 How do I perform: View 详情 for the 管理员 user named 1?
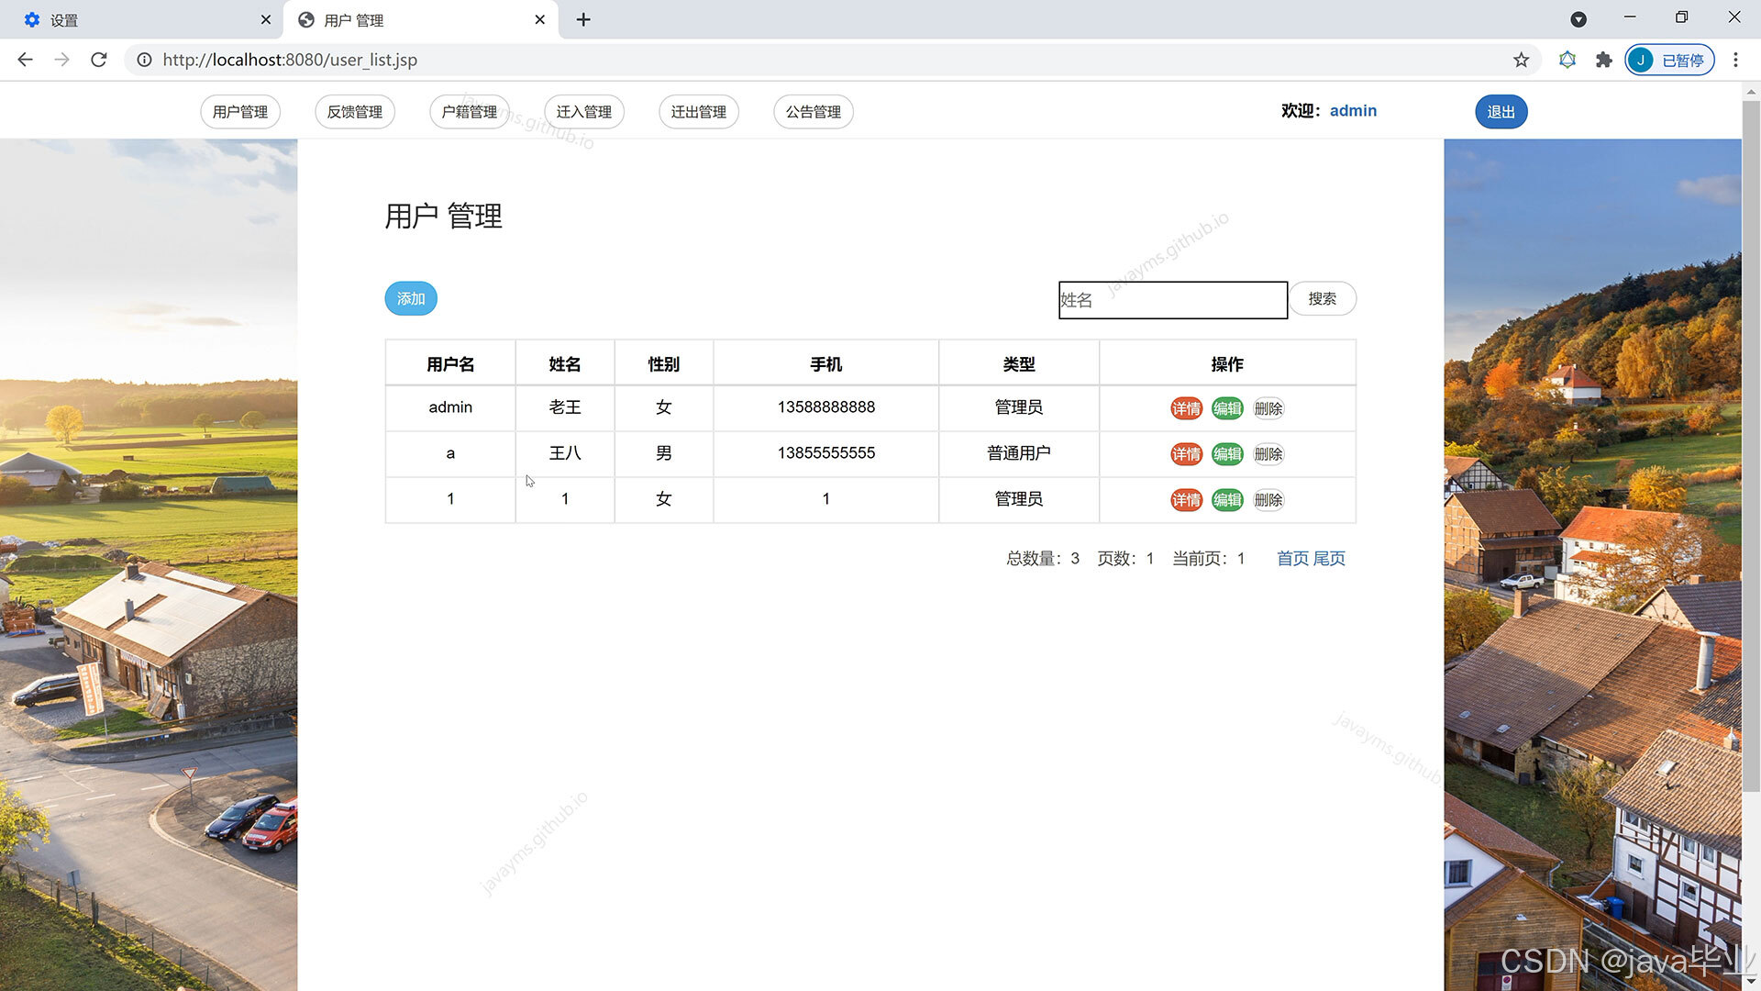[1186, 500]
